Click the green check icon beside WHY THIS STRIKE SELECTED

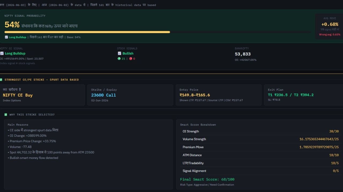[6, 115]
